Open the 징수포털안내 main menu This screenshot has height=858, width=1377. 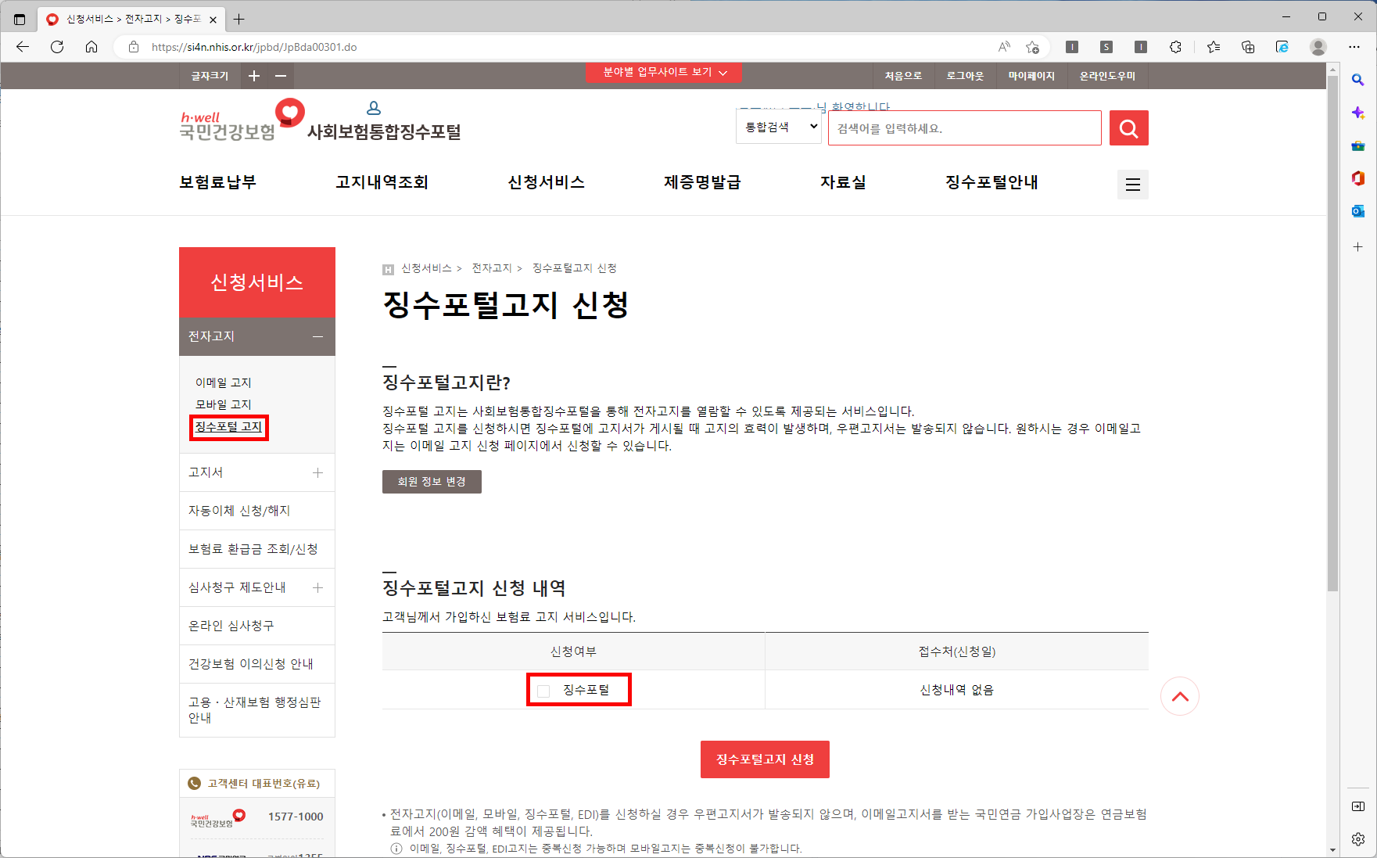coord(992,182)
